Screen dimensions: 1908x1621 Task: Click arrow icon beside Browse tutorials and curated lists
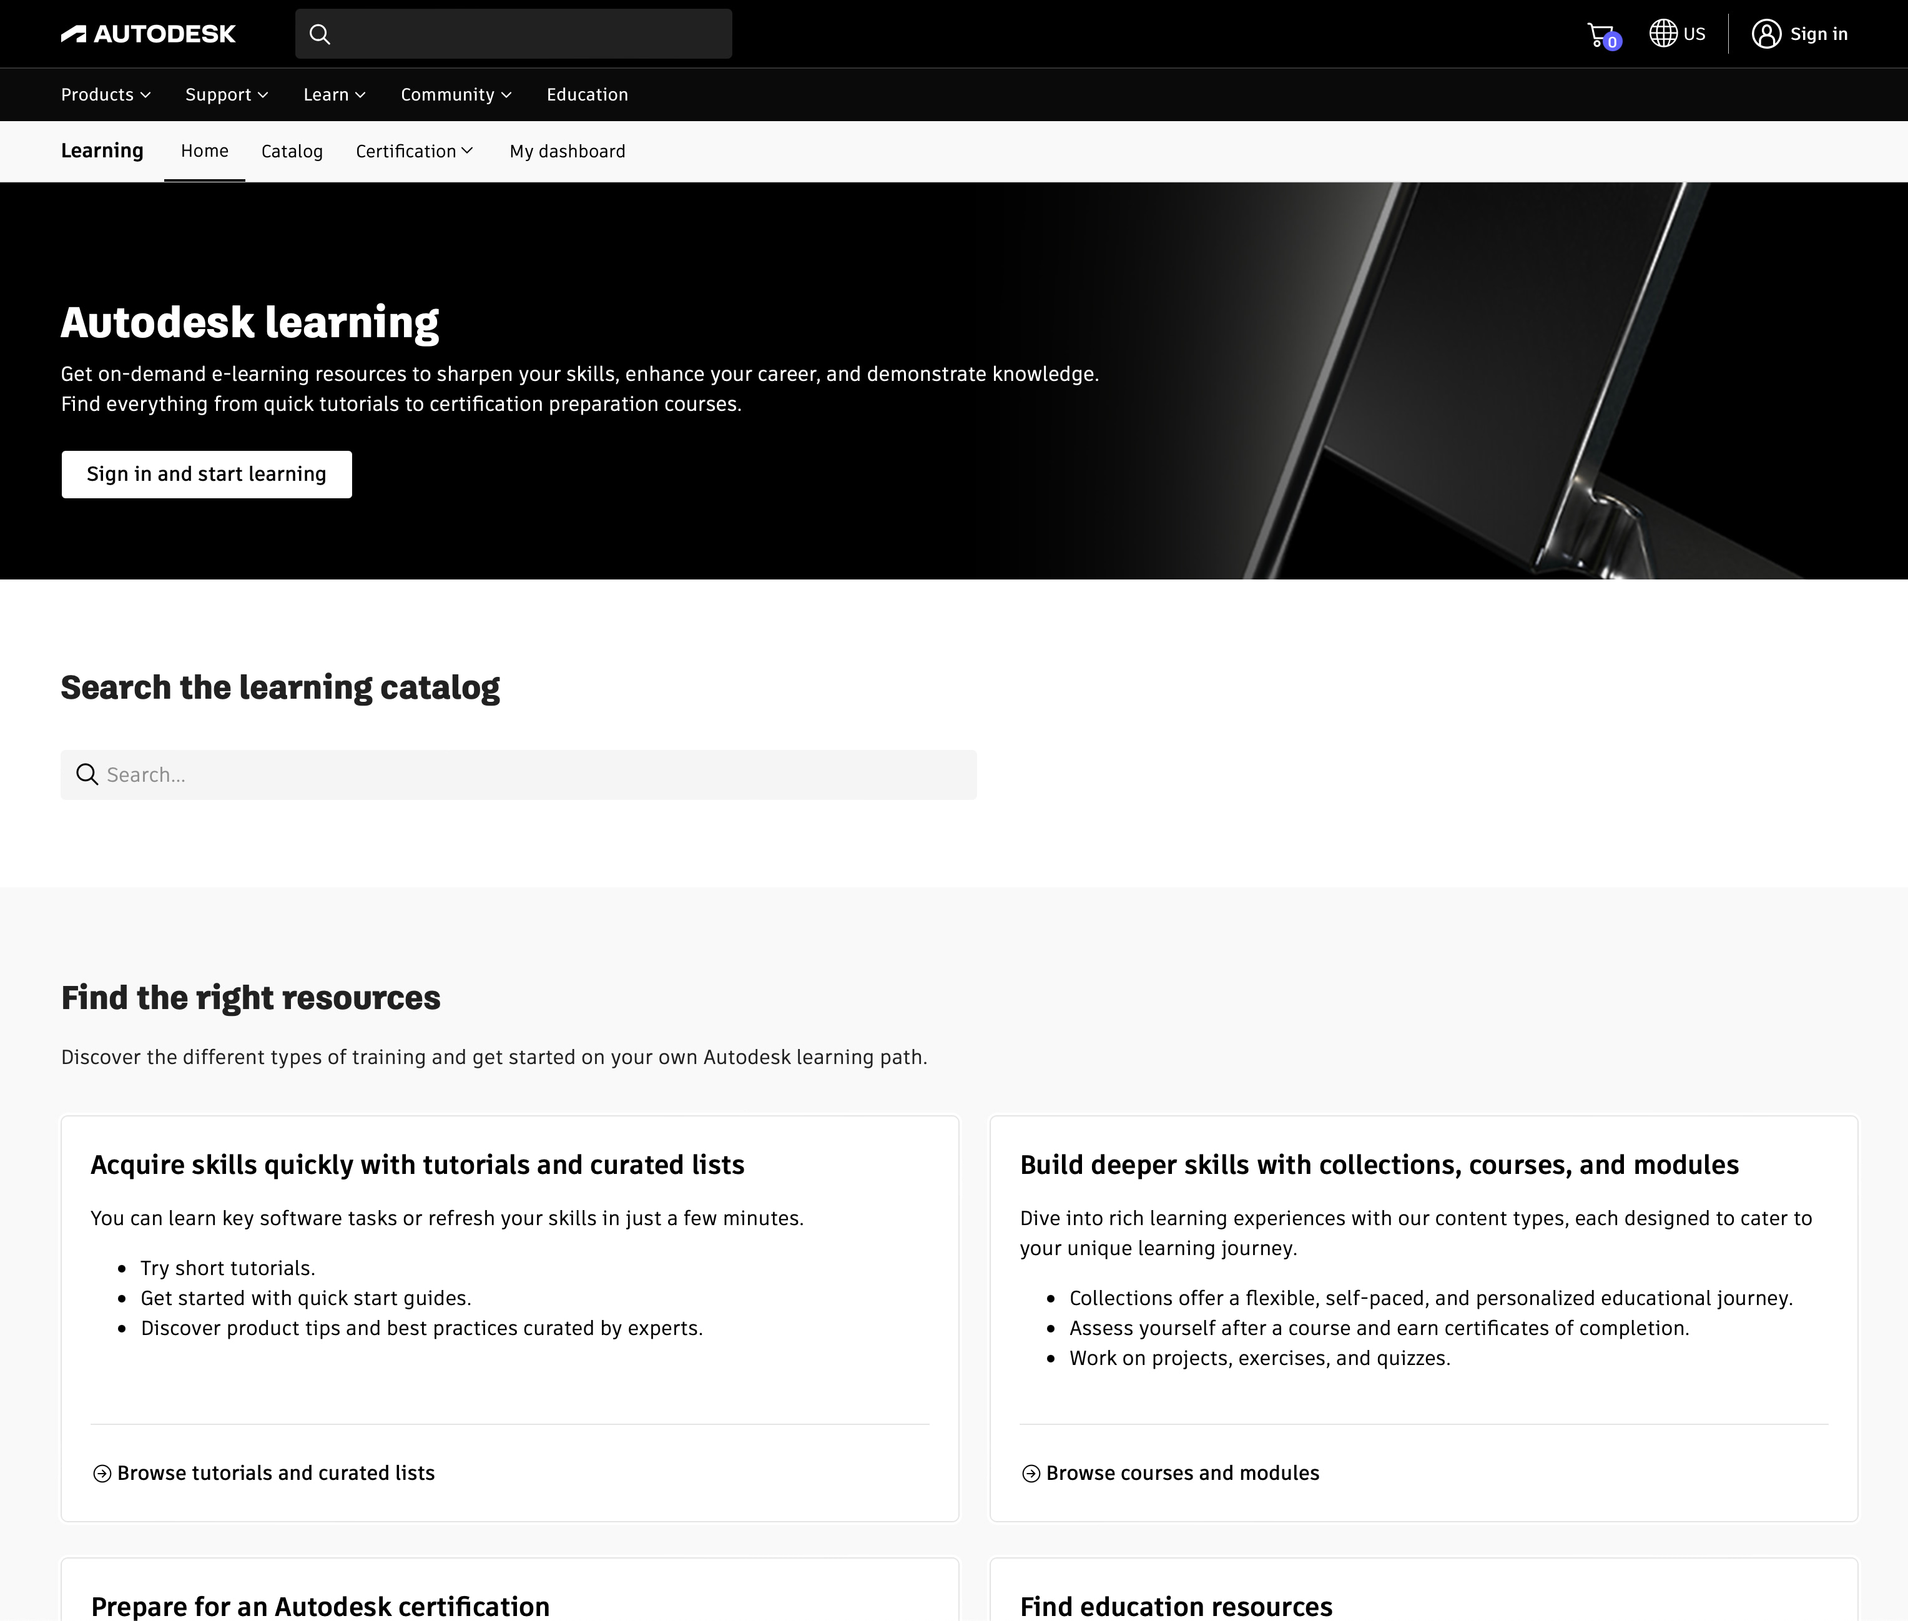click(x=102, y=1474)
